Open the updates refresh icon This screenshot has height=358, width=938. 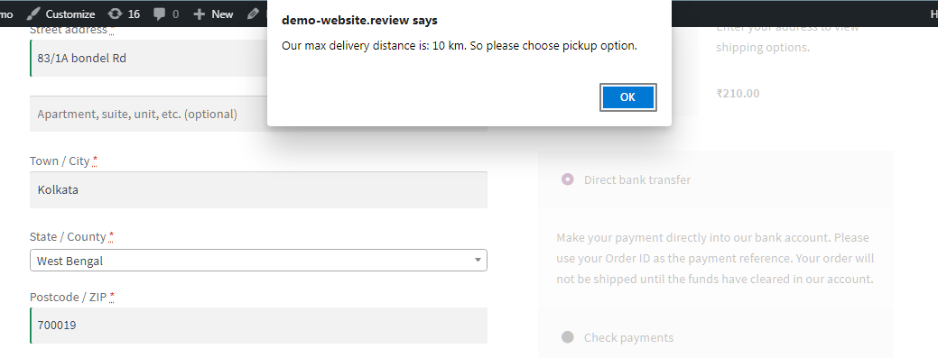click(115, 14)
